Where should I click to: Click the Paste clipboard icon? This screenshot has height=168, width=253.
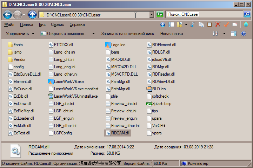(209, 24)
